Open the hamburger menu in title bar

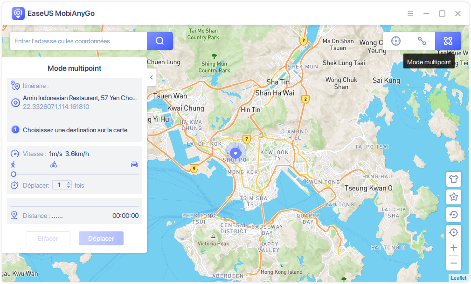tap(410, 14)
